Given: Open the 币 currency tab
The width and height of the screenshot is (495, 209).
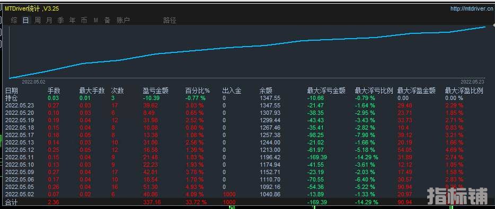Looking at the screenshot, I should 84,21.
